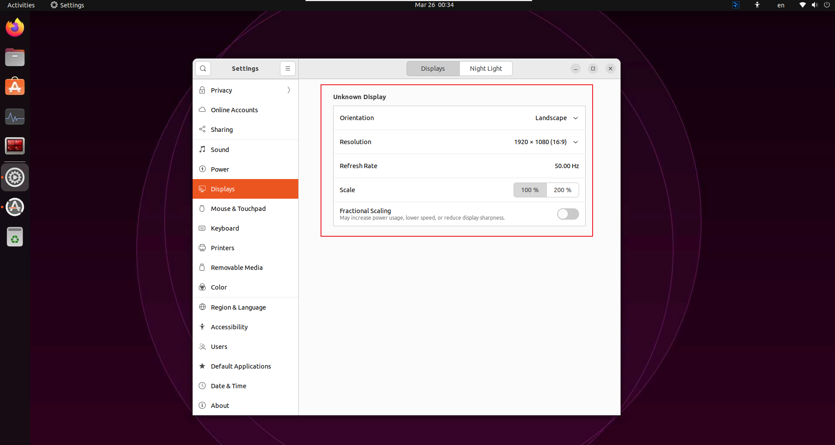Viewport: 835px width, 445px height.
Task: Open Date & Time settings panel
Action: (x=245, y=386)
